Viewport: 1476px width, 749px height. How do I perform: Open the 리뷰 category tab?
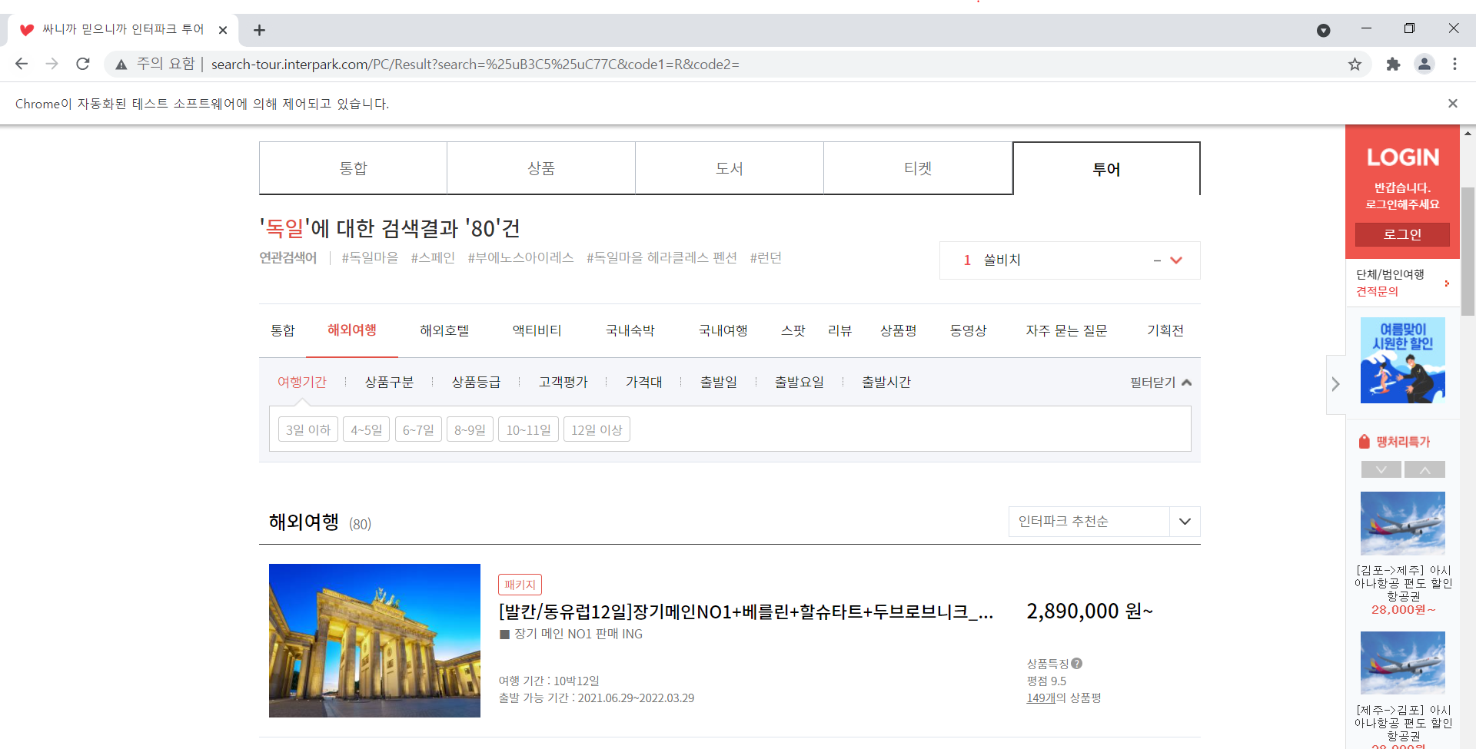[x=840, y=331]
